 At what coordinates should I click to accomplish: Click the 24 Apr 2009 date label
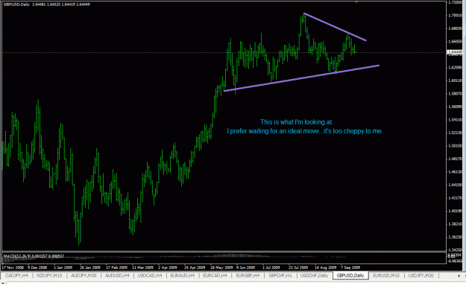pos(195,268)
